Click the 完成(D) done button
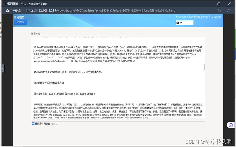This screenshot has height=147, width=236. tap(20, 22)
